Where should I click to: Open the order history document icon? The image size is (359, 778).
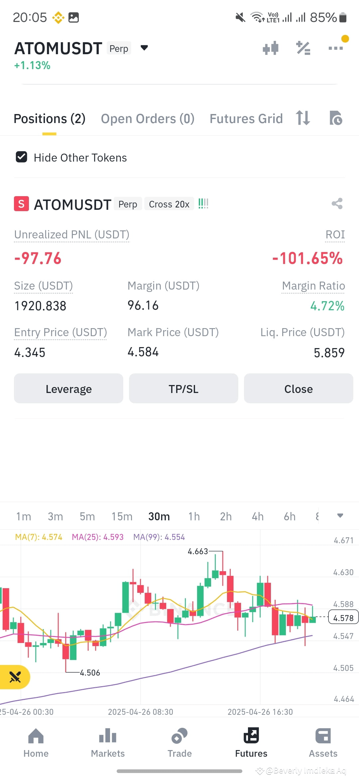tap(336, 118)
